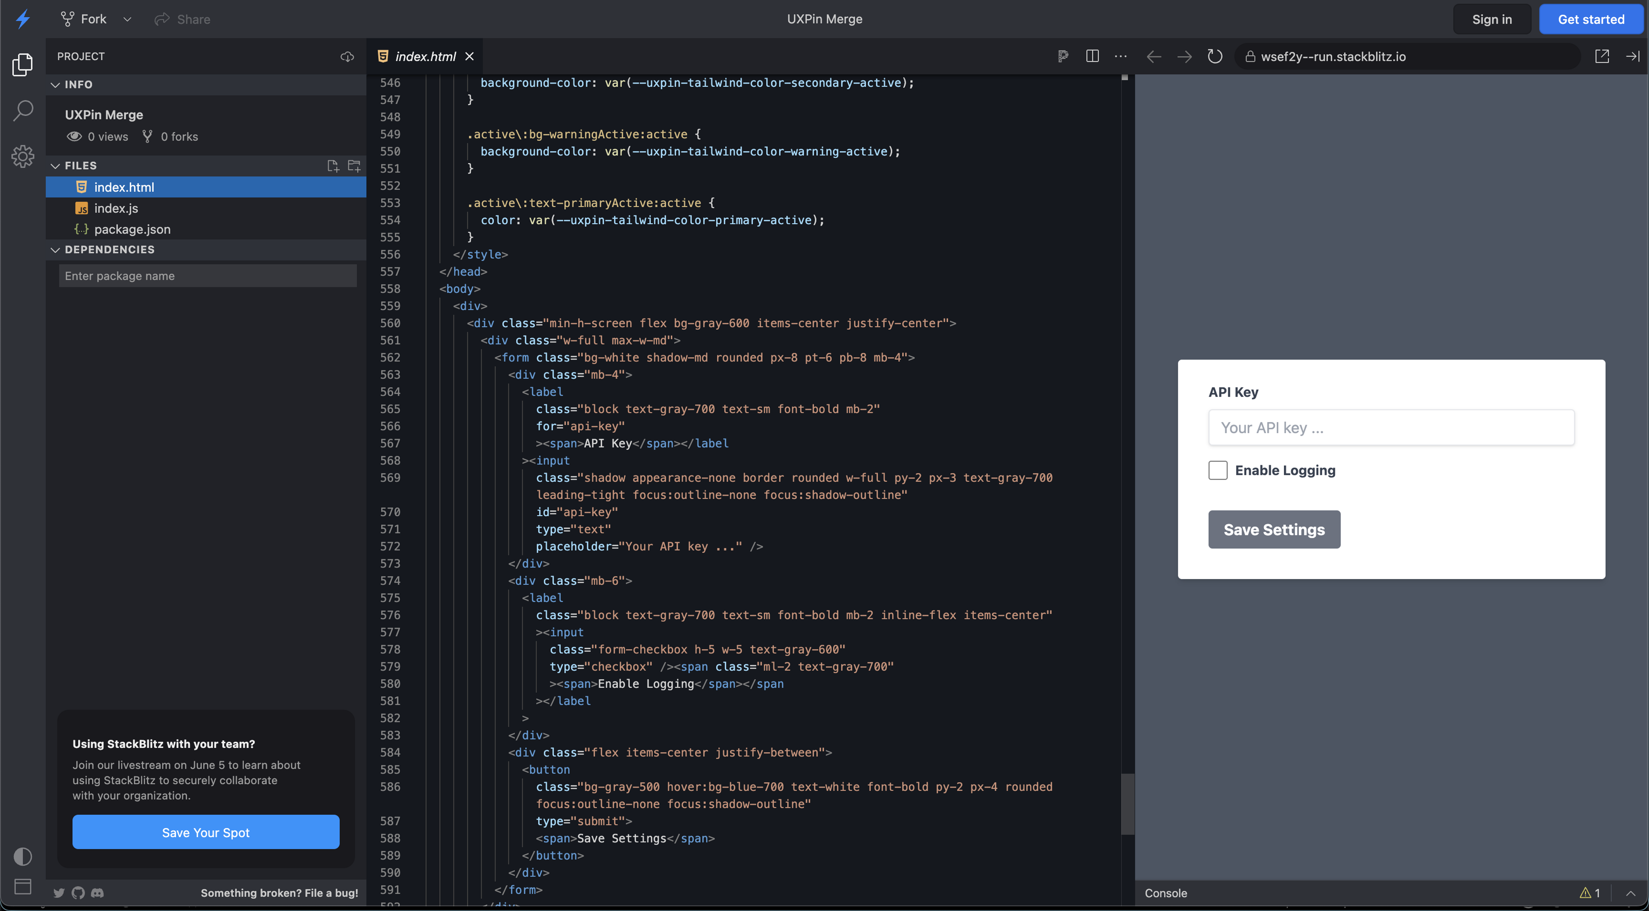The height and width of the screenshot is (911, 1649).
Task: Click the API Key input field
Action: [x=1391, y=428]
